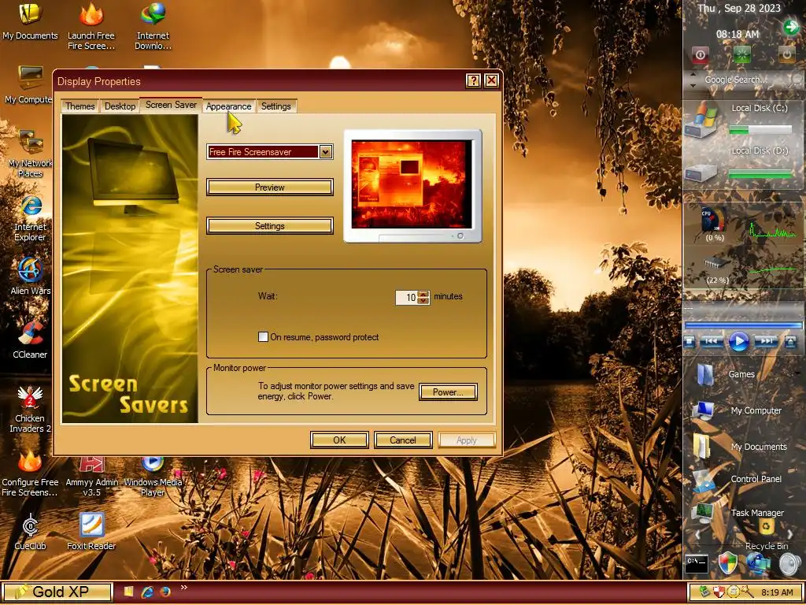The image size is (806, 605).
Task: Adjust the Wait minutes spinner arrows
Action: click(x=423, y=297)
